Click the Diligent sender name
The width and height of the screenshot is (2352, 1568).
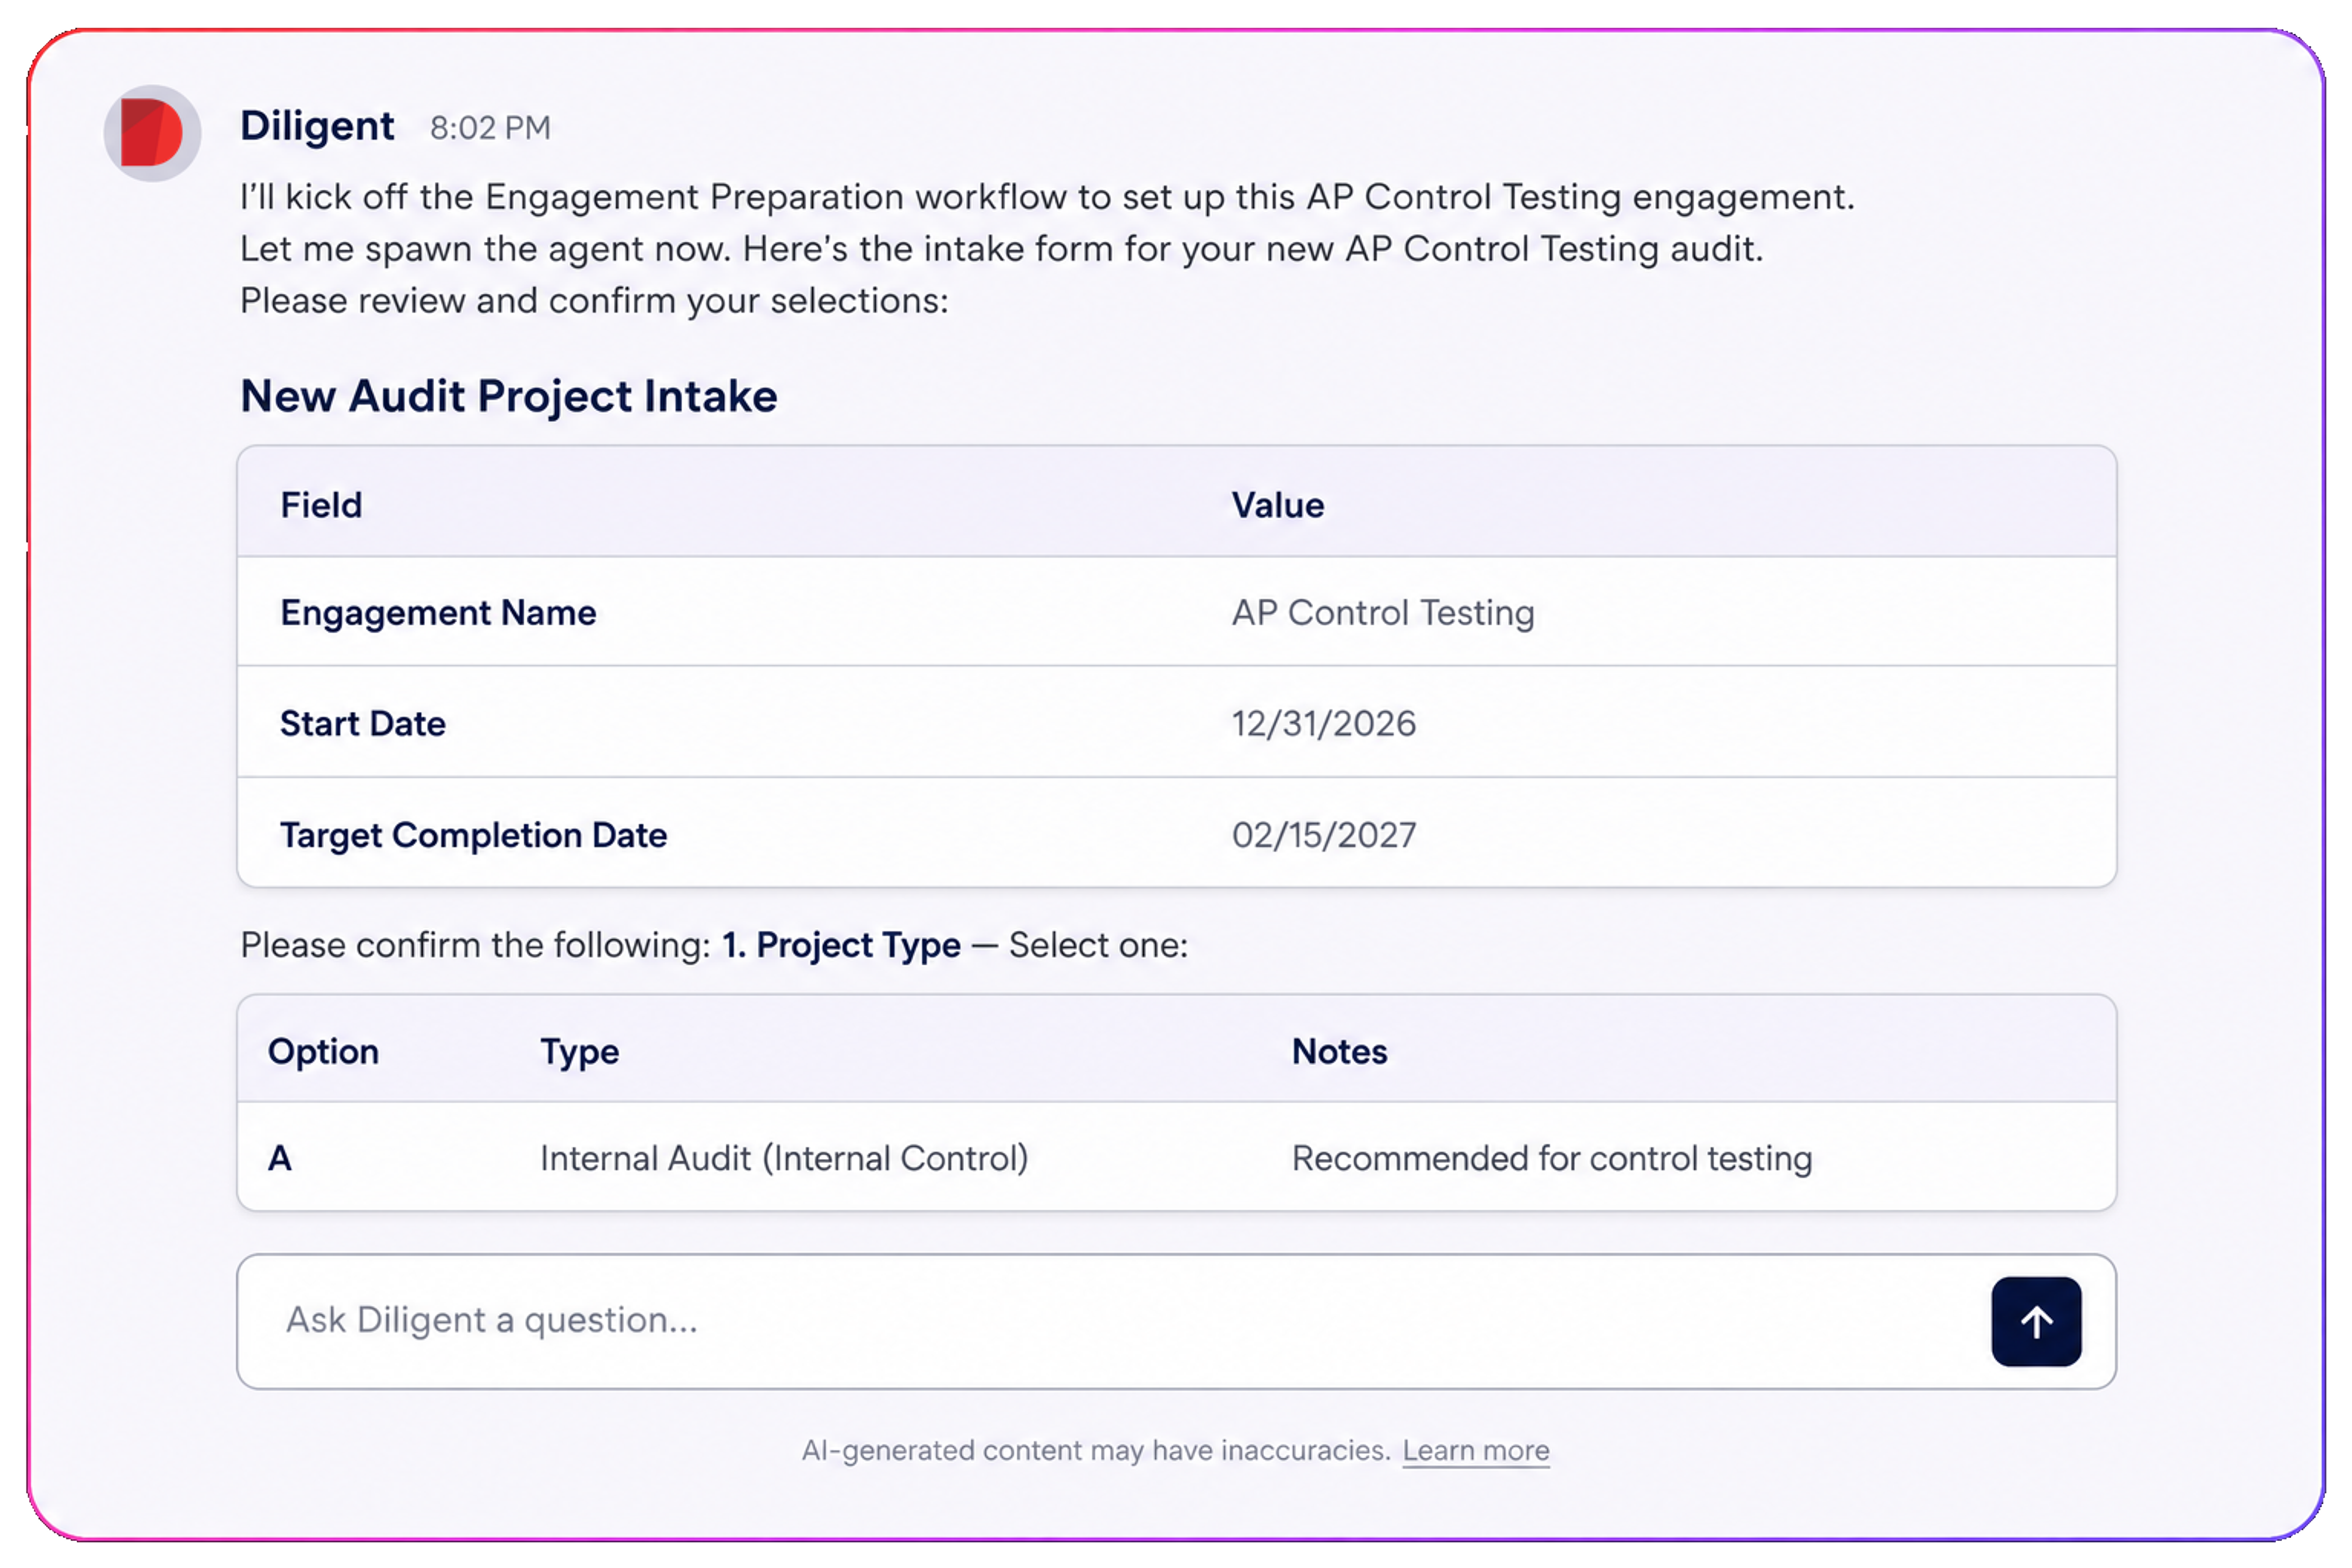317,126
